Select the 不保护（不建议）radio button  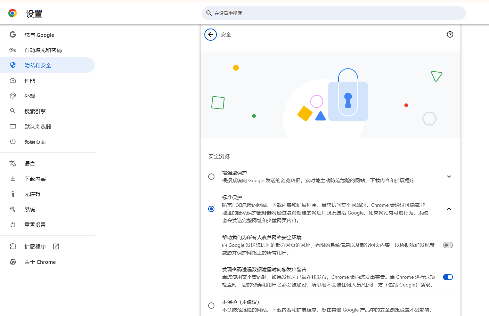pos(211,306)
